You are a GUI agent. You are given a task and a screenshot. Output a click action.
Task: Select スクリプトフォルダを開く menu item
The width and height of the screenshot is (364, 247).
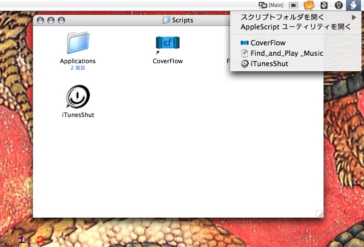click(x=296, y=17)
